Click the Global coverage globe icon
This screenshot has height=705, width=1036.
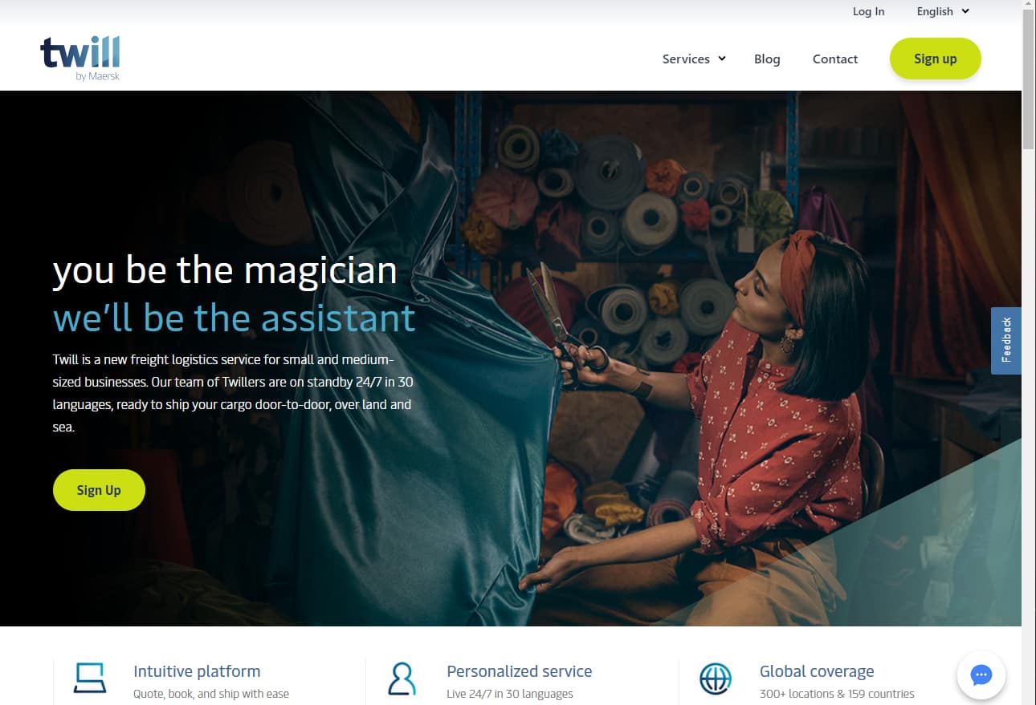(x=715, y=679)
